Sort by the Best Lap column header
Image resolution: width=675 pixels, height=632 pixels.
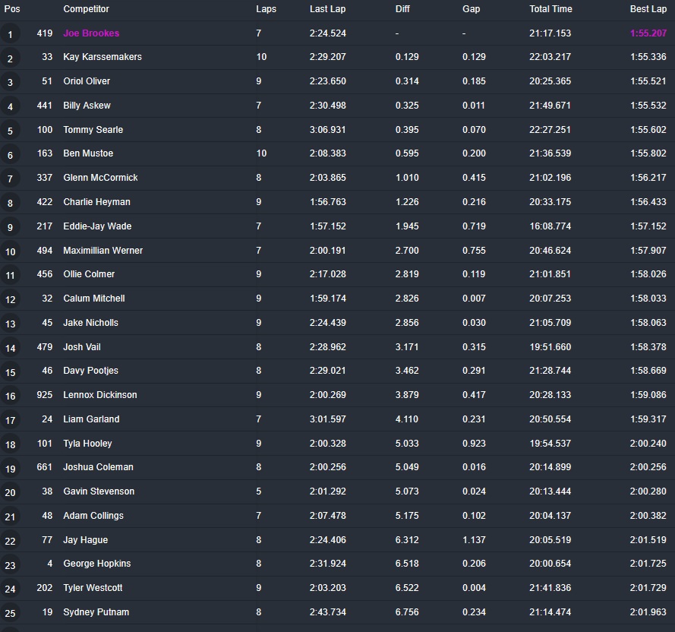pos(648,9)
